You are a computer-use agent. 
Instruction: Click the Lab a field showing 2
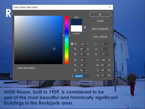click(104, 49)
